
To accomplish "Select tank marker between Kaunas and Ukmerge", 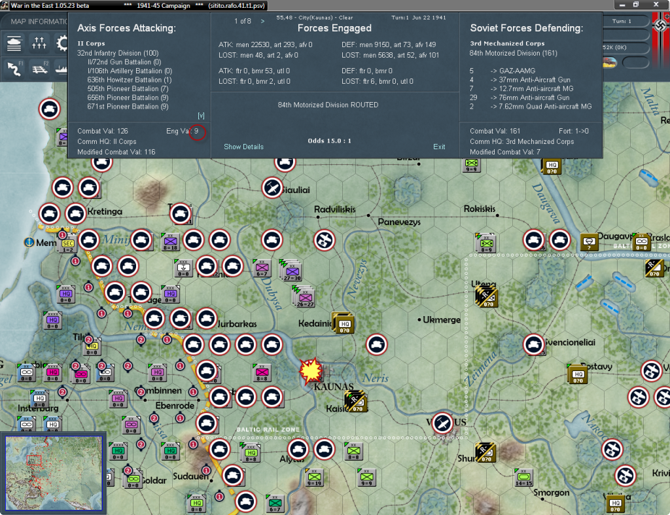I will [376, 344].
